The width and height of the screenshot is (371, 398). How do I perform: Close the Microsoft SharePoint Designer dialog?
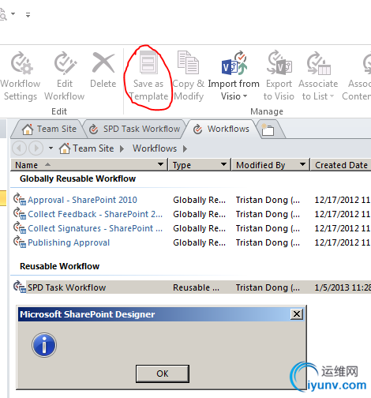coord(297,314)
